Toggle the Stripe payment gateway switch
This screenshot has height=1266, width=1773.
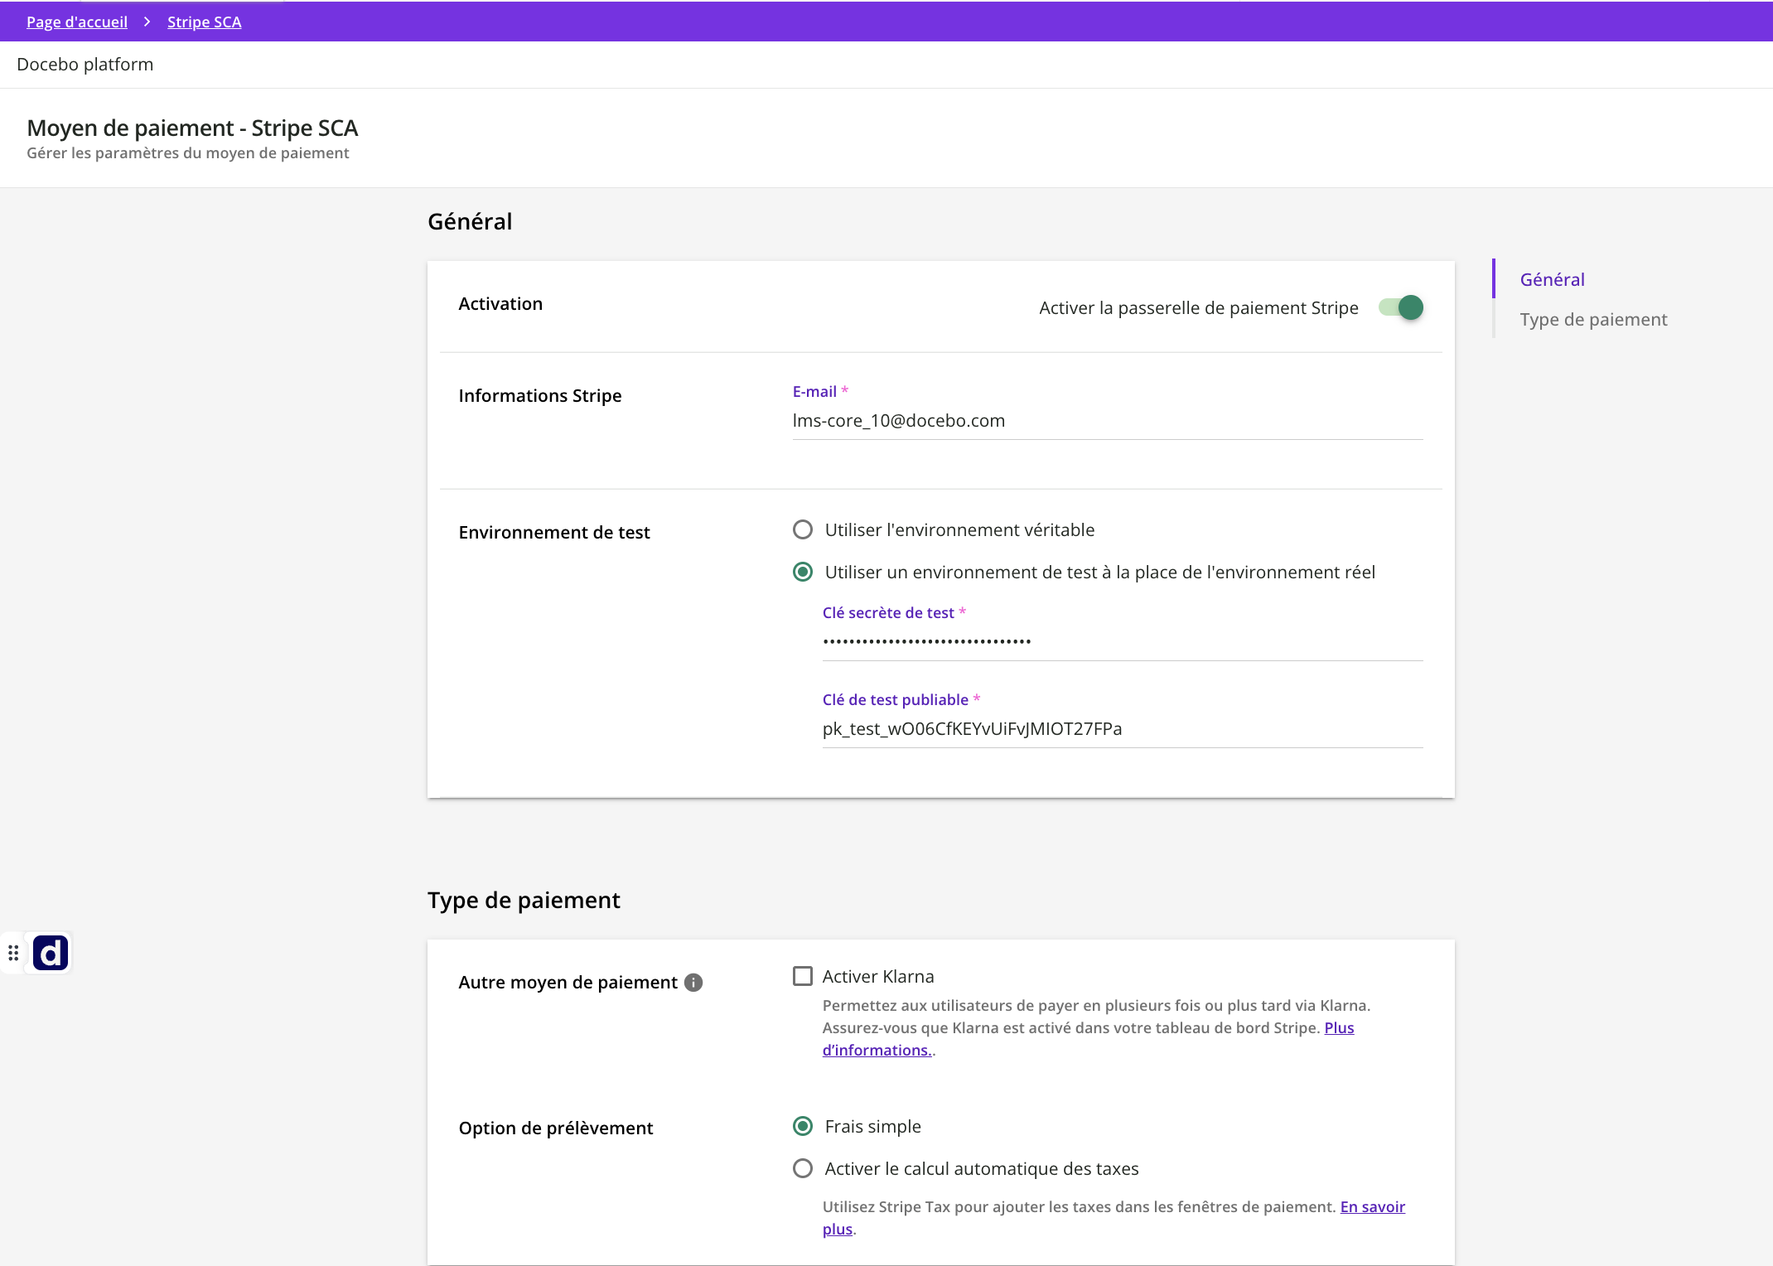pos(1401,307)
